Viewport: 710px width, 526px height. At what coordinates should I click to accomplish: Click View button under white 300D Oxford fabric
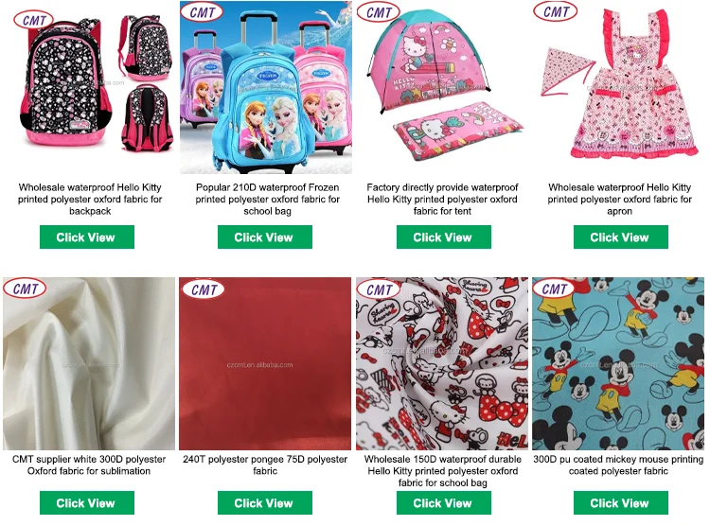86,502
